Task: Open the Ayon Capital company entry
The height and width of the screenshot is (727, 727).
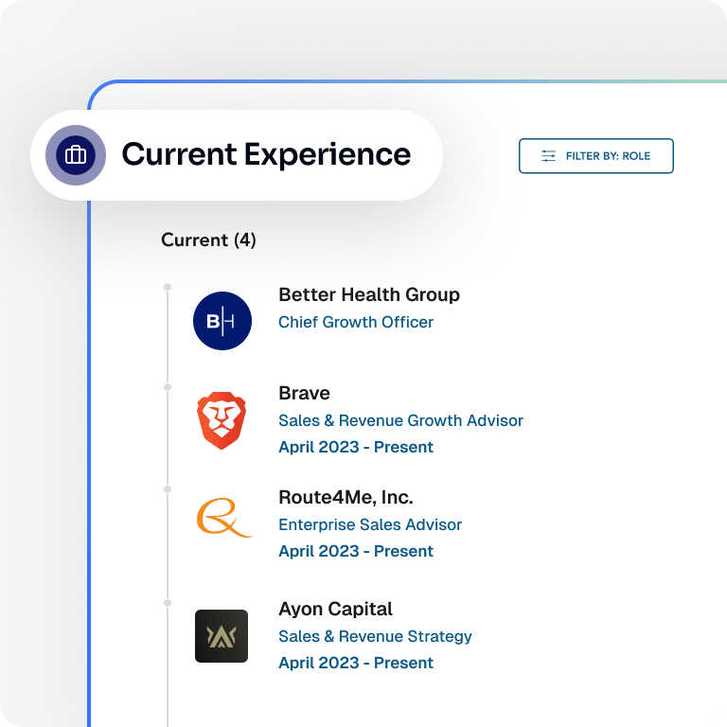Action: click(335, 609)
